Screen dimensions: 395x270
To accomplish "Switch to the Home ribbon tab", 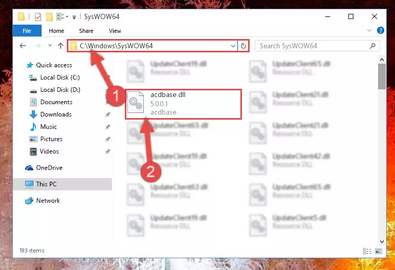I will [x=57, y=31].
